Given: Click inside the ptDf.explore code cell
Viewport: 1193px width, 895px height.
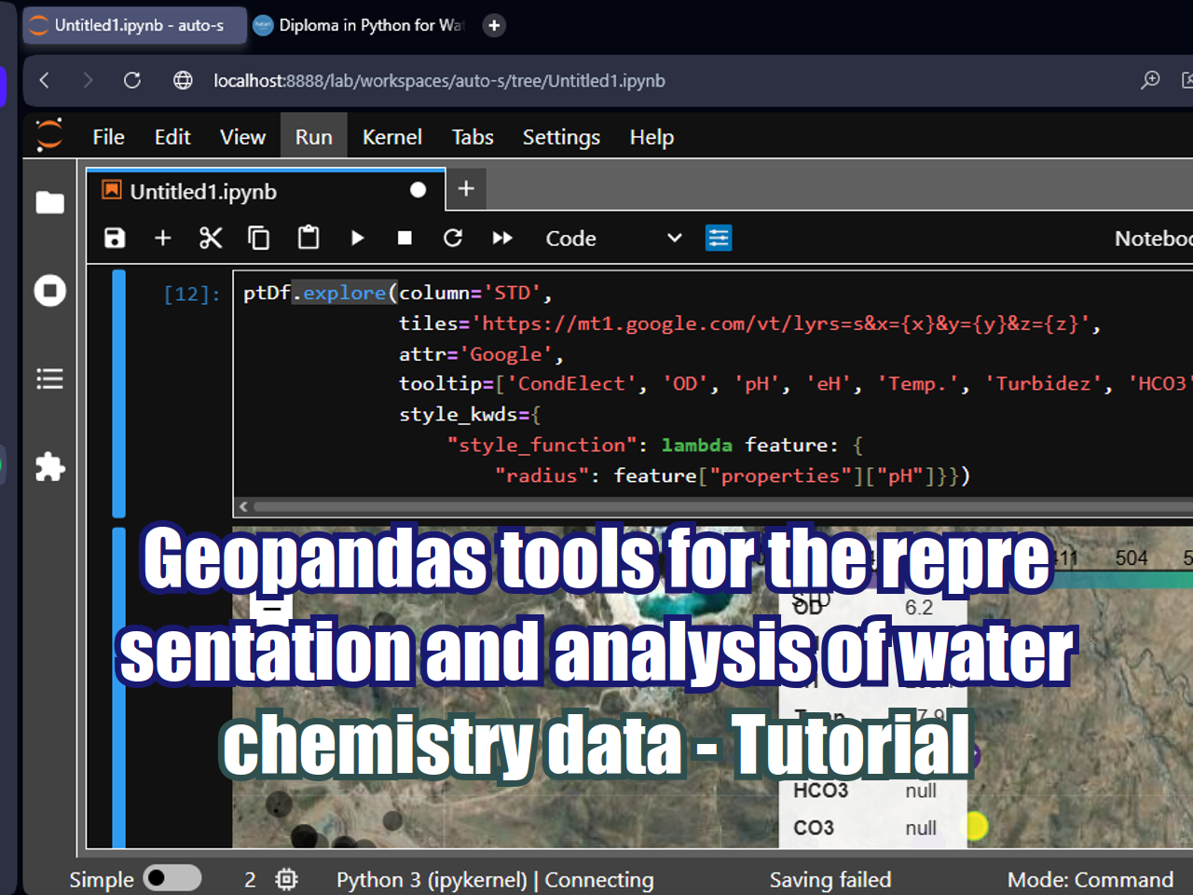Looking at the screenshot, I should (712, 384).
